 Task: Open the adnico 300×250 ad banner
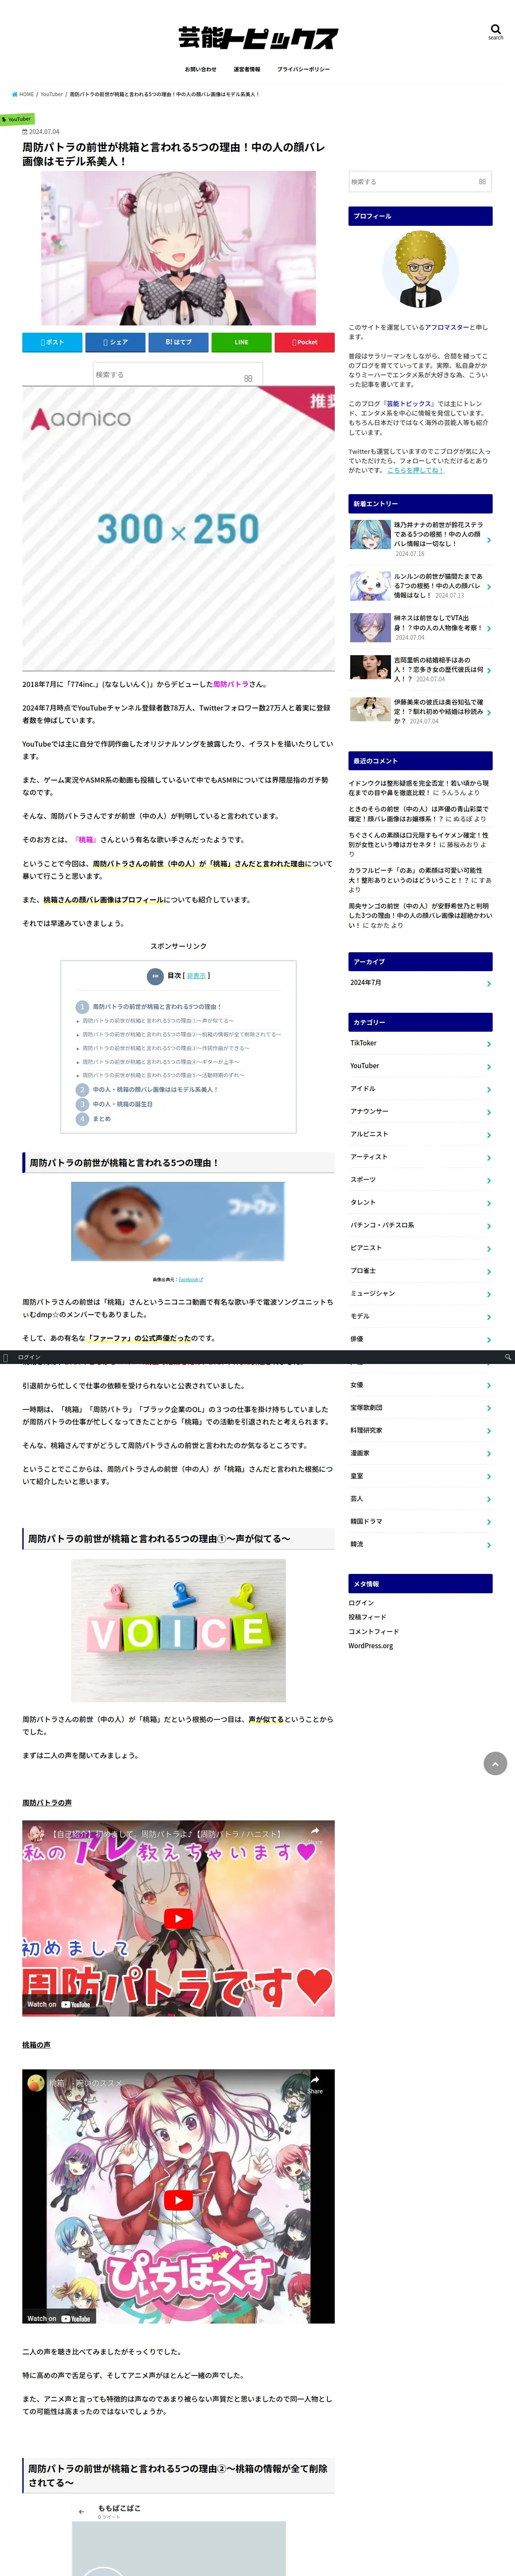178,528
